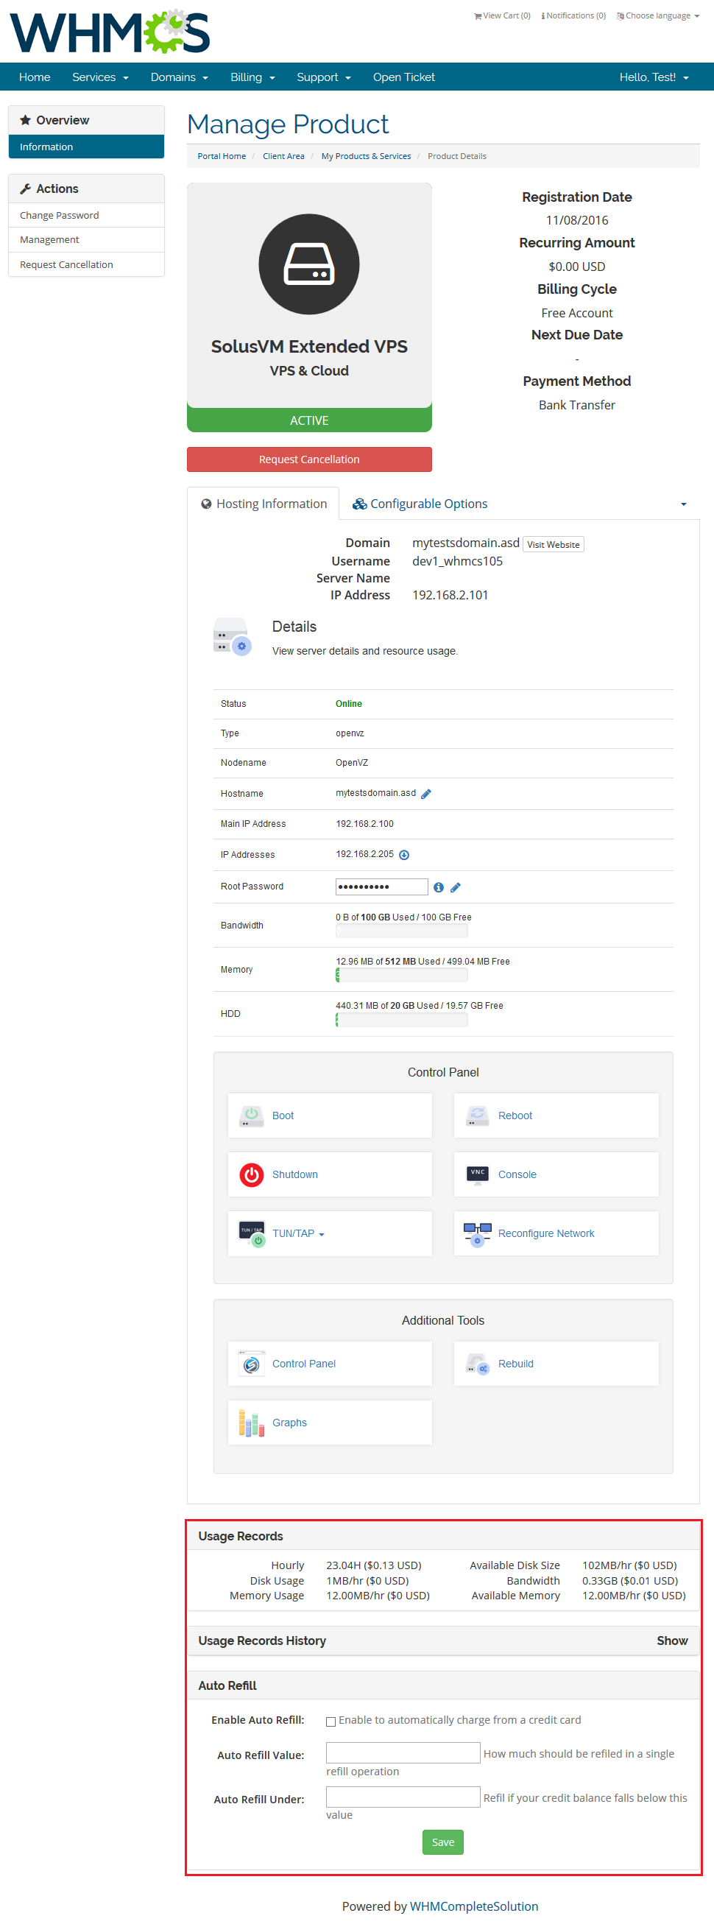The image size is (714, 1924).
Task: Click Root Password info icon
Action: point(439,887)
